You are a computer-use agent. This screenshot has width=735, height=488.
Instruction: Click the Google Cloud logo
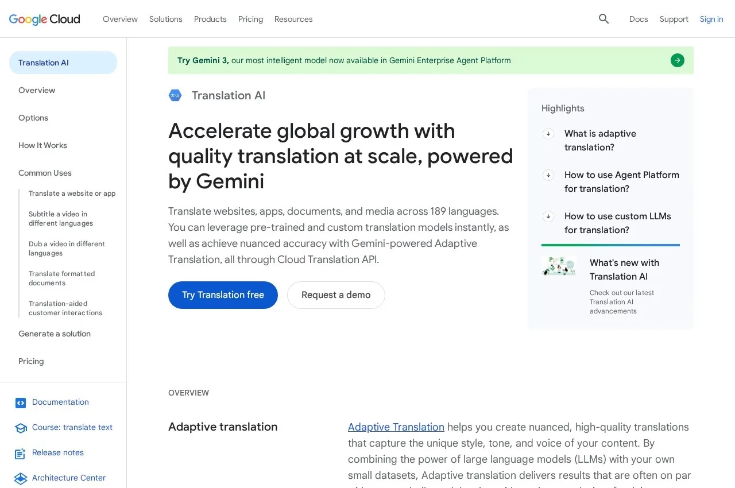pos(45,19)
